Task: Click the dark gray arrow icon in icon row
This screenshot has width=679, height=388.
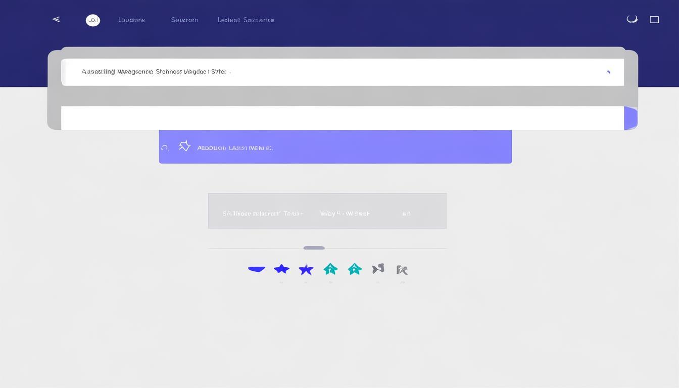Action: 378,269
